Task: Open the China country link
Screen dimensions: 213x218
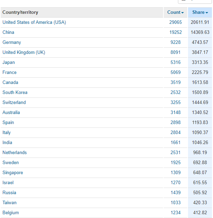Action: pos(8,32)
